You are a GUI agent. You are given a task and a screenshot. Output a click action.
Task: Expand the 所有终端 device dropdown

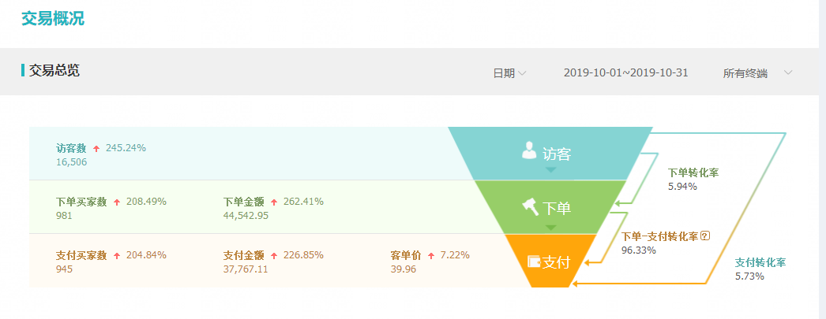pyautogui.click(x=745, y=73)
